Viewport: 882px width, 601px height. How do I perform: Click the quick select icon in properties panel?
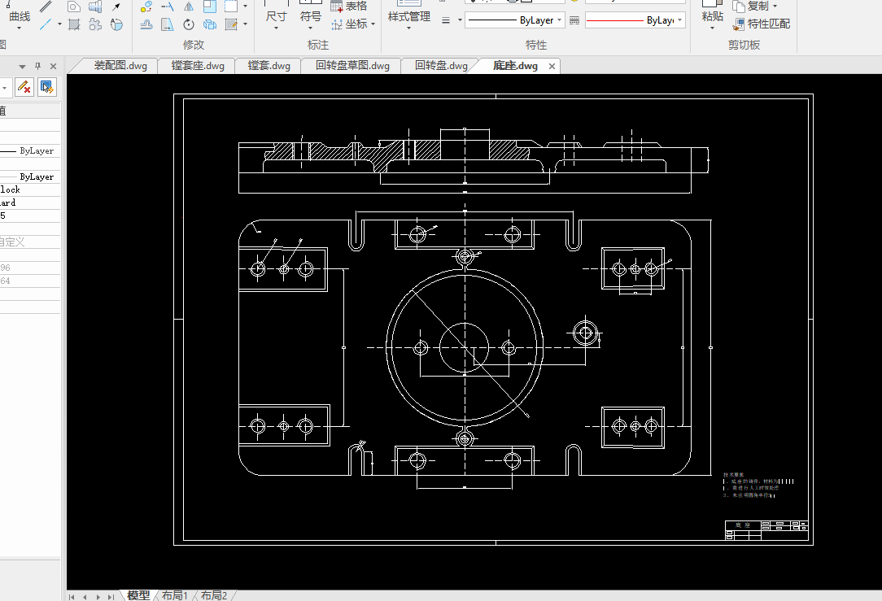47,87
